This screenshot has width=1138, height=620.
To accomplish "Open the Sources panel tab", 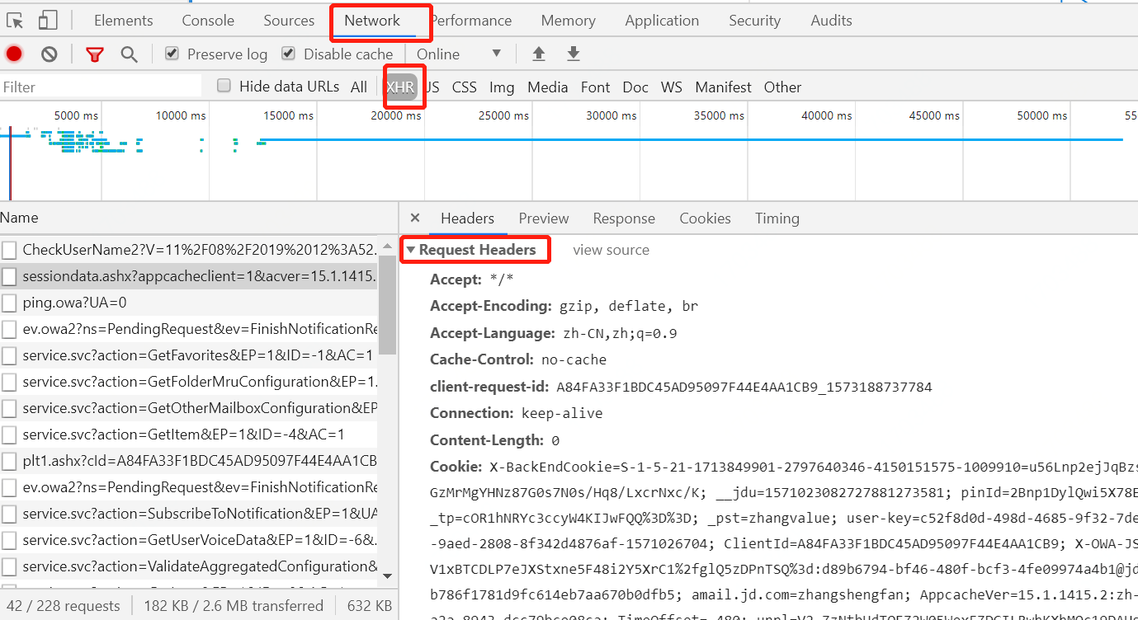I will (x=289, y=21).
